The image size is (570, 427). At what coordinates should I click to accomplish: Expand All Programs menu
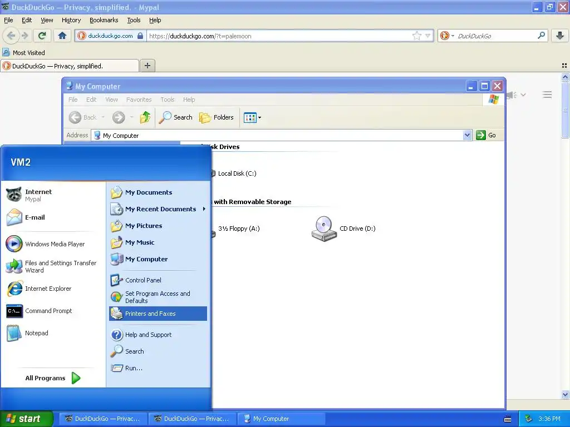(x=52, y=378)
